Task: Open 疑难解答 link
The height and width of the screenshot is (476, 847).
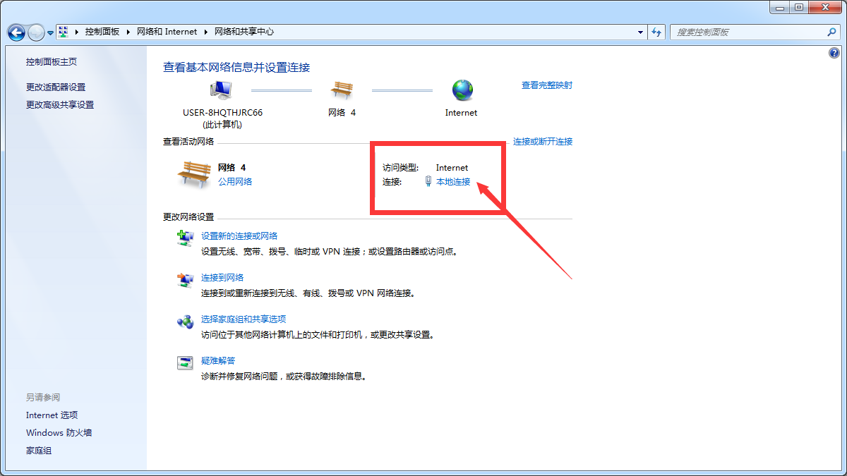Action: point(218,361)
